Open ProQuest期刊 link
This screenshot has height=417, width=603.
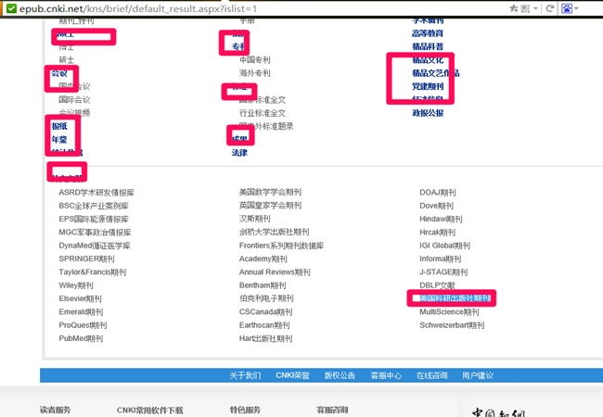(83, 325)
